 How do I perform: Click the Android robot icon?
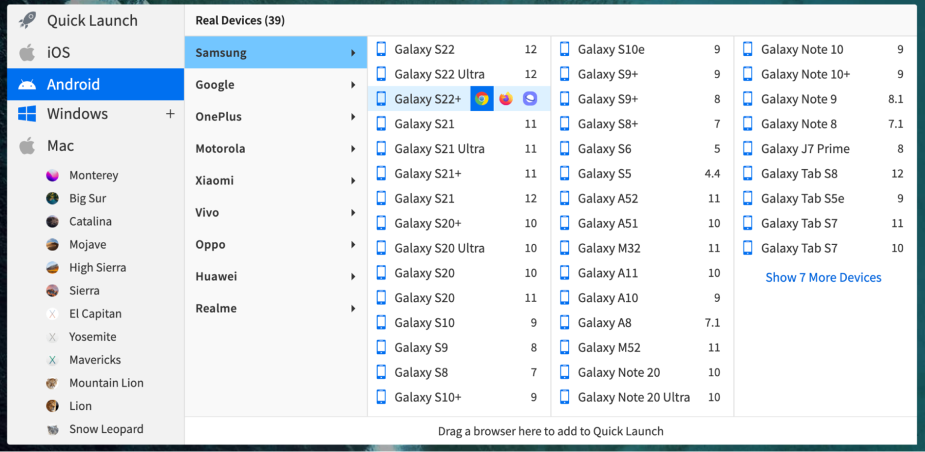[26, 84]
